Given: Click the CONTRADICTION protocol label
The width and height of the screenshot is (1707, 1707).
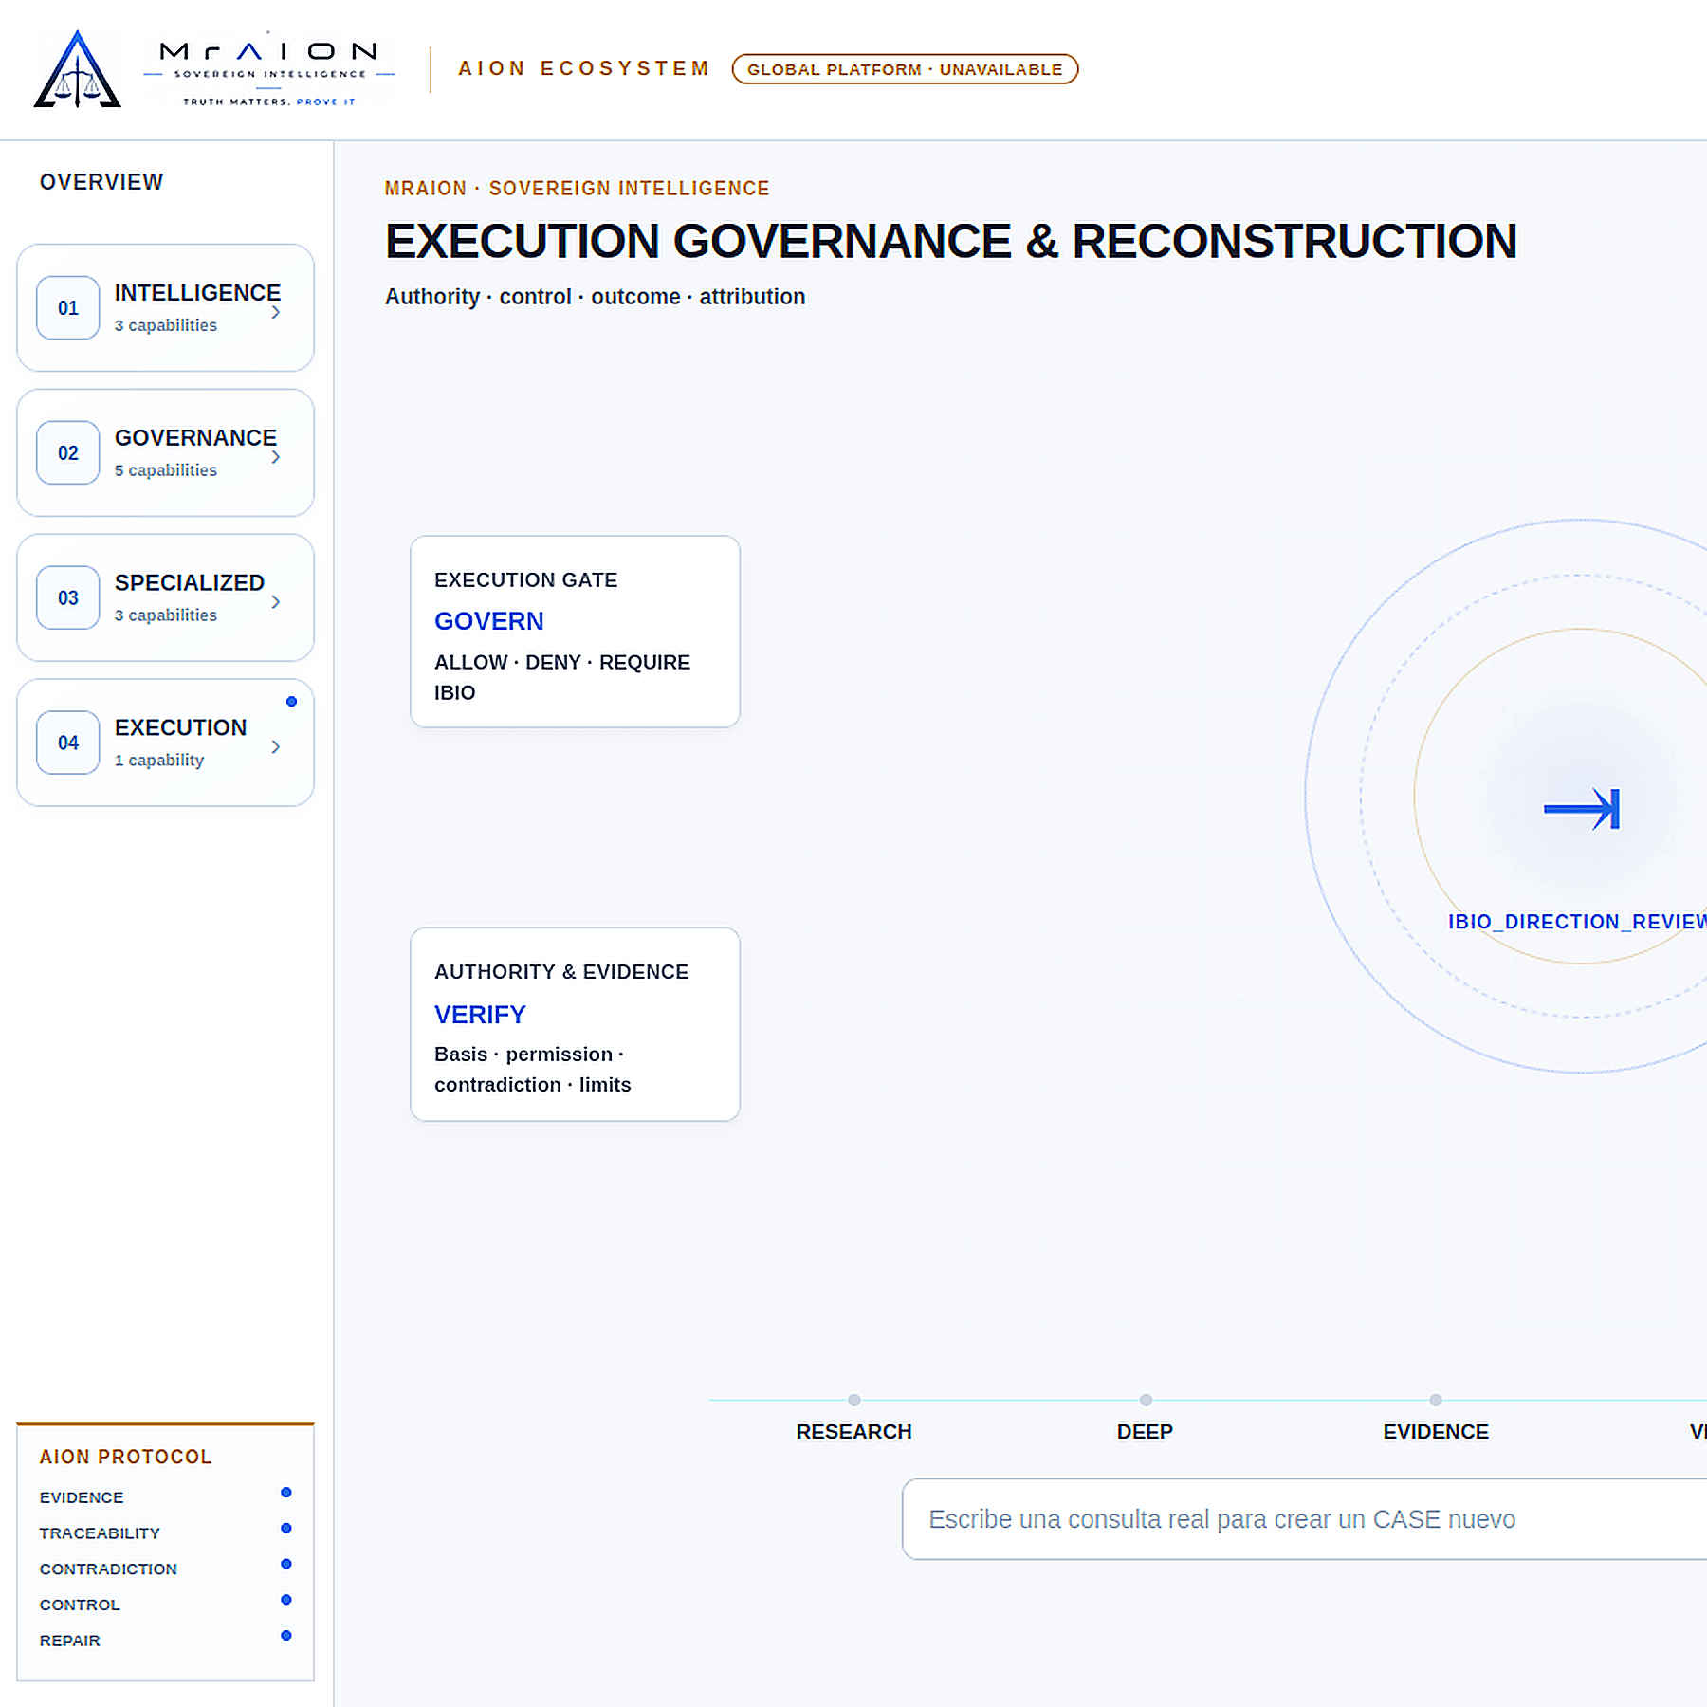Looking at the screenshot, I should (x=108, y=1569).
